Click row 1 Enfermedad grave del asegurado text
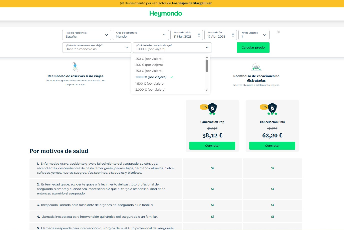The height and width of the screenshot is (230, 344). (106, 168)
